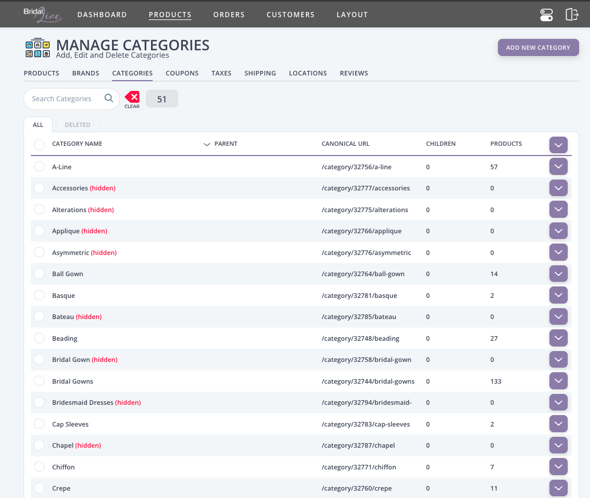This screenshot has width=590, height=498.
Task: Open the Orders menu
Action: 229,15
